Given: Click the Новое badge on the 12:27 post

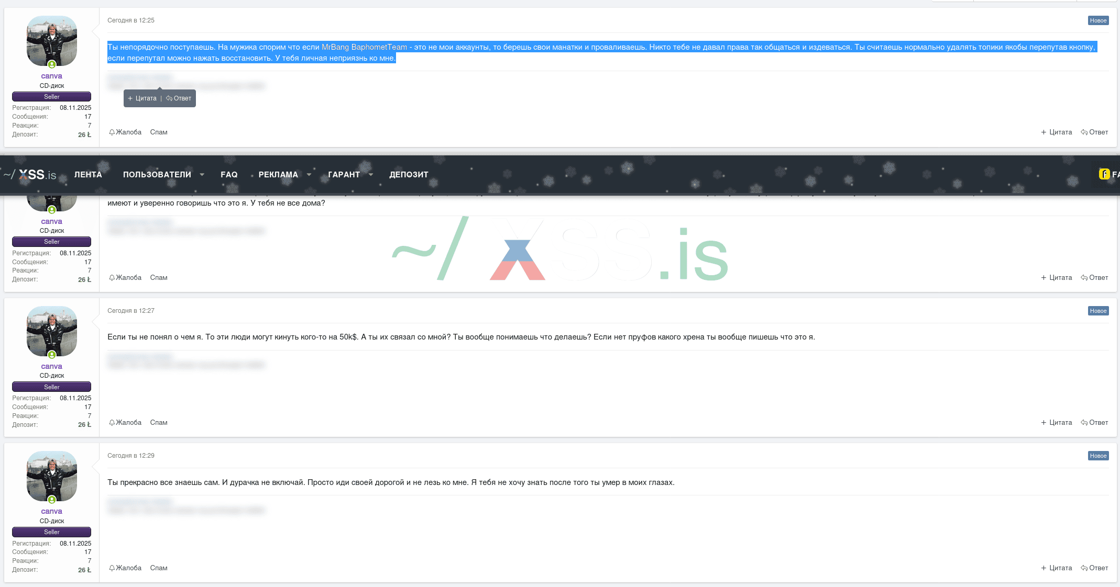Looking at the screenshot, I should 1098,310.
